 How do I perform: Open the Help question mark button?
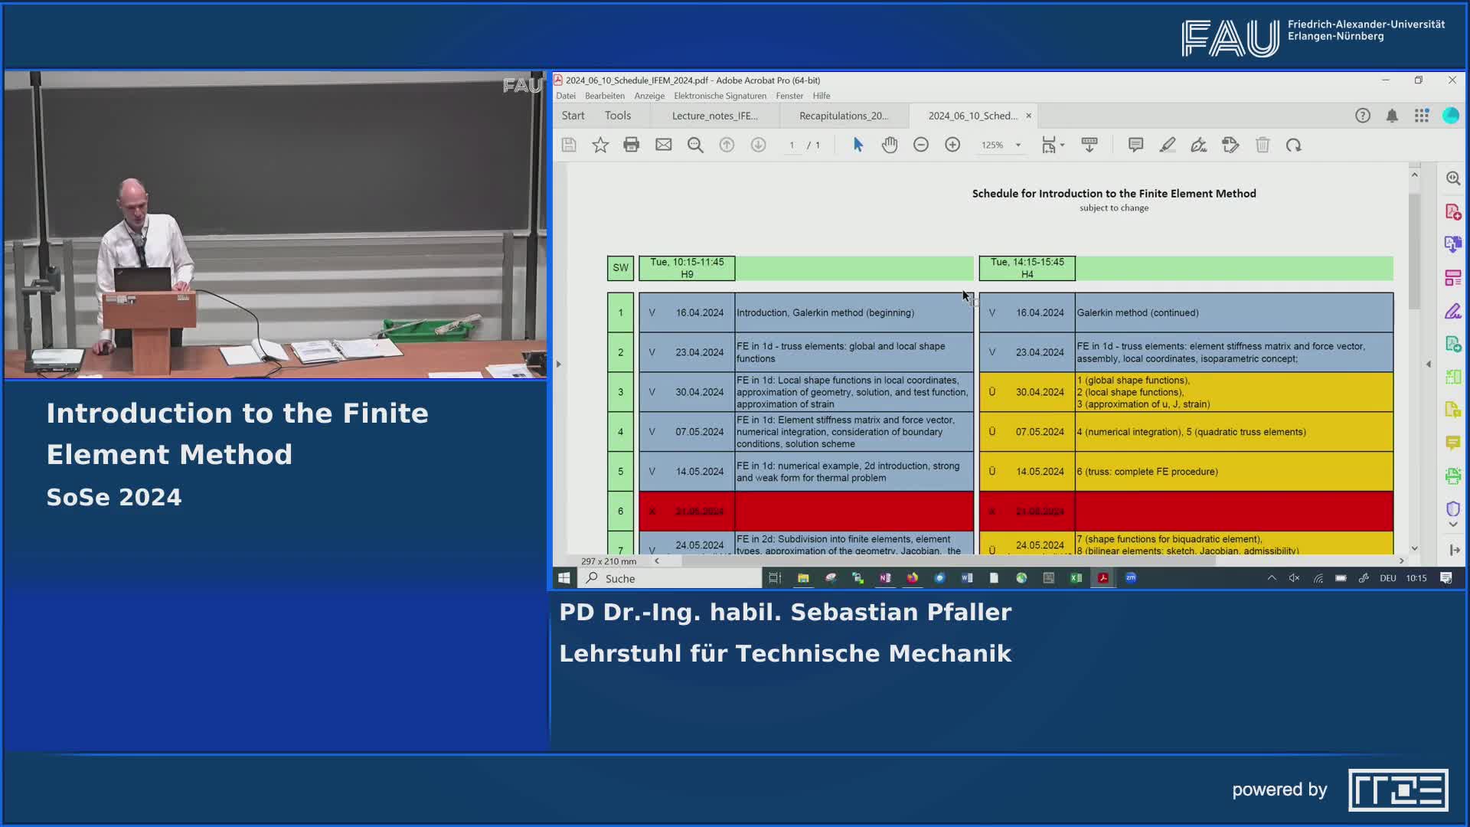click(1363, 116)
